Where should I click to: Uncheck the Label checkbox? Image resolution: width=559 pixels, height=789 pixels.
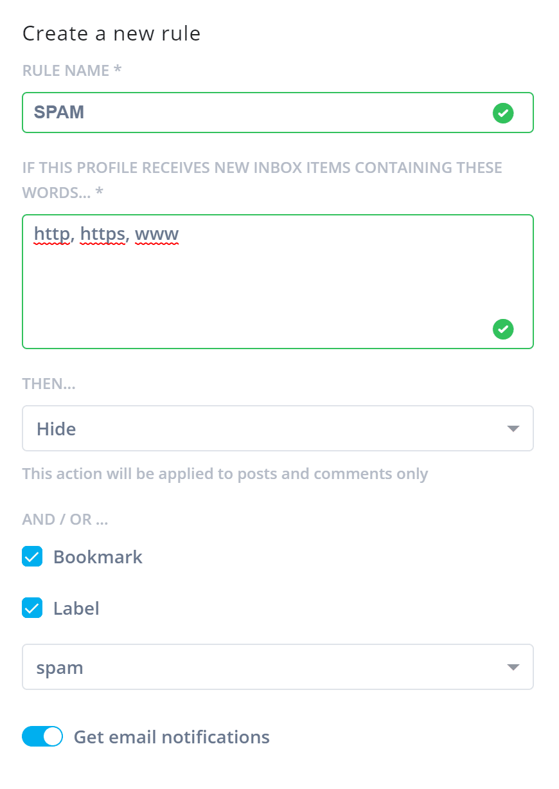click(x=32, y=608)
